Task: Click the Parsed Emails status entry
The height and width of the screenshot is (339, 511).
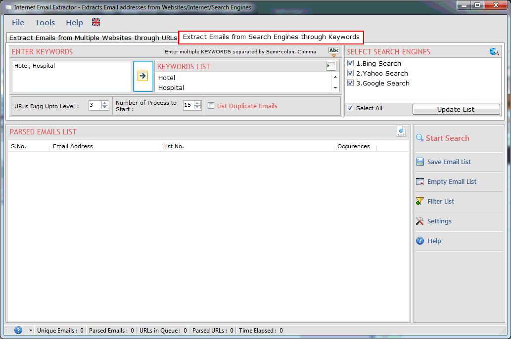Action: 111,331
